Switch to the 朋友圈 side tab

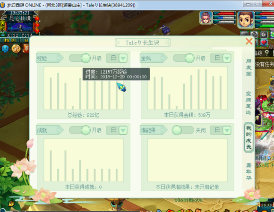pos(248,68)
